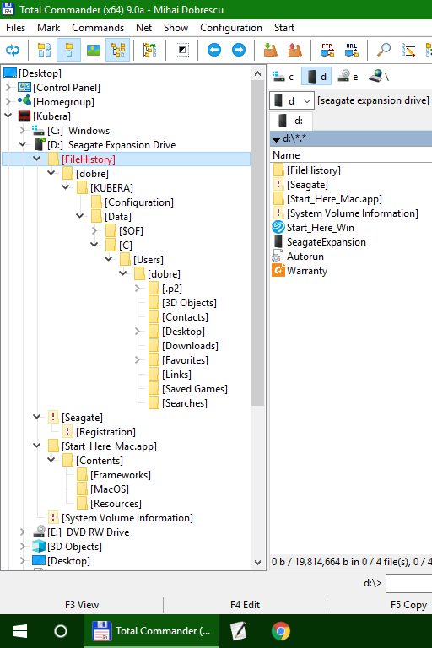This screenshot has width=432, height=648.
Task: Click the F4 Edit button
Action: coord(246,605)
